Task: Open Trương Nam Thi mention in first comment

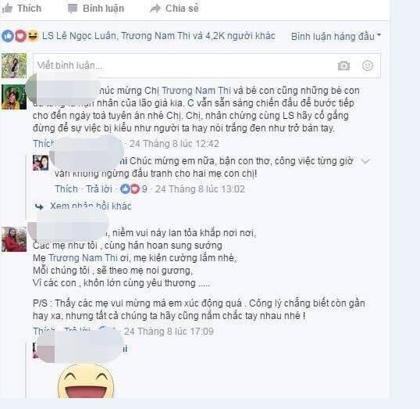Action: [196, 91]
